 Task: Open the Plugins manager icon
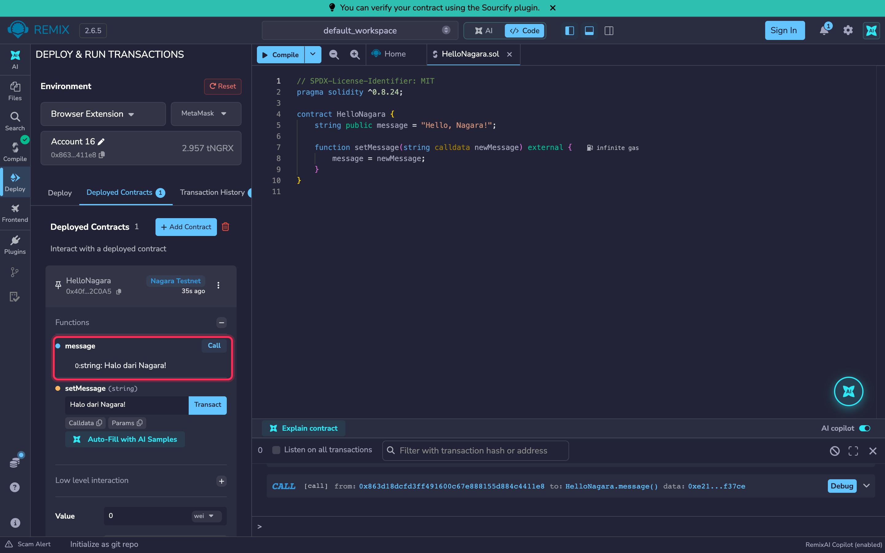point(15,245)
